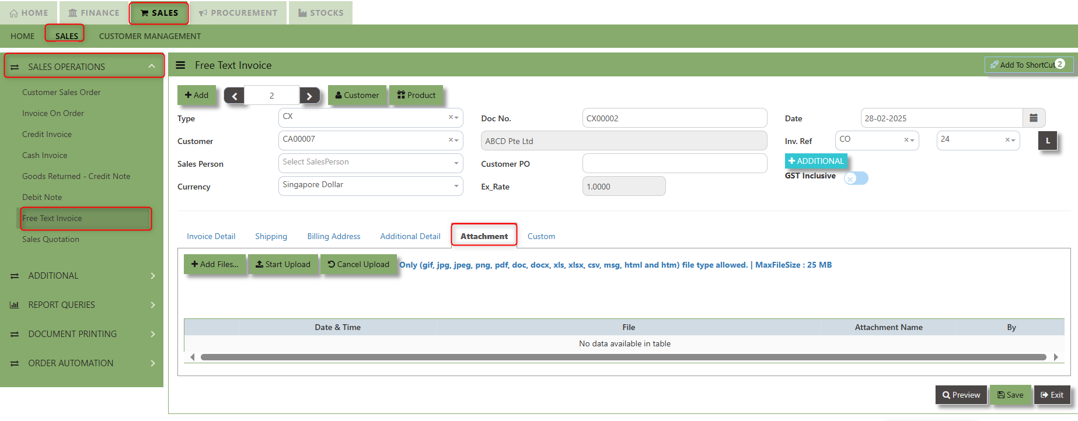Open the Procurement module tab
1078x421 pixels.
tap(238, 13)
